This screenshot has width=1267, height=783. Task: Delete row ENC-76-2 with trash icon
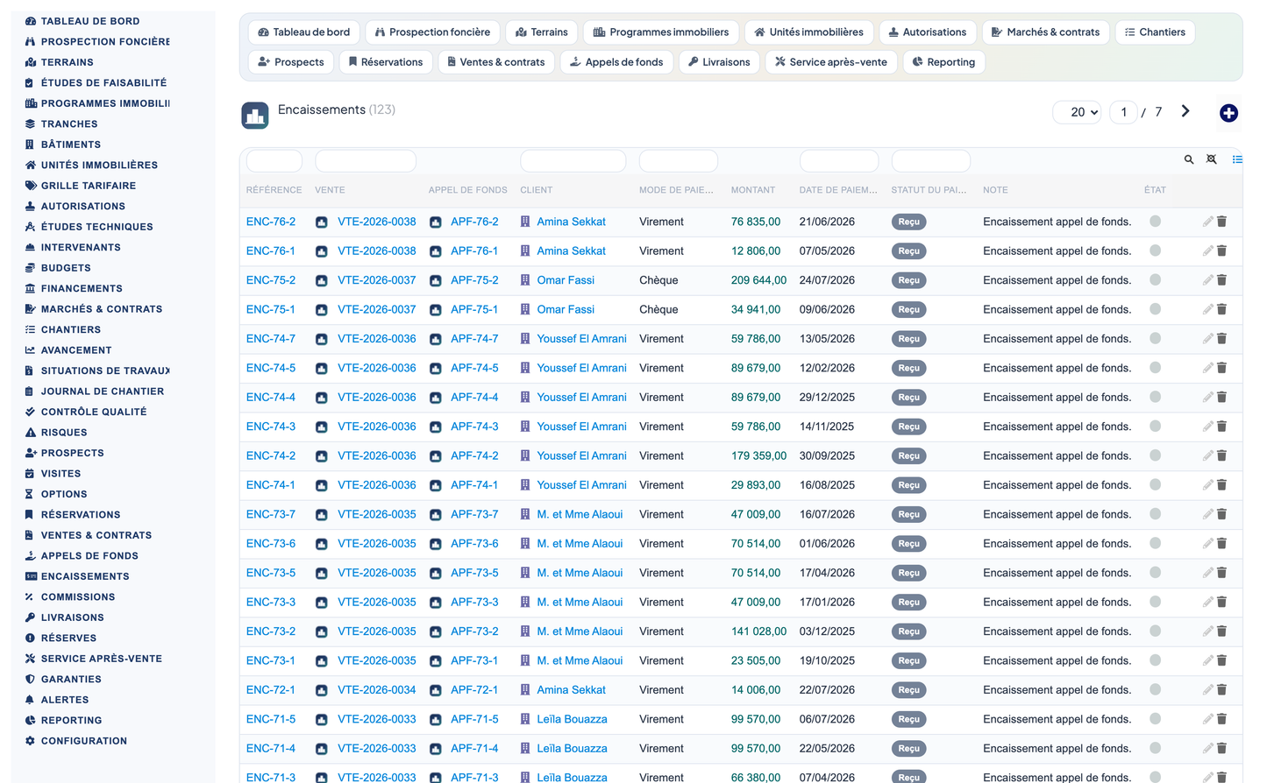tap(1221, 222)
